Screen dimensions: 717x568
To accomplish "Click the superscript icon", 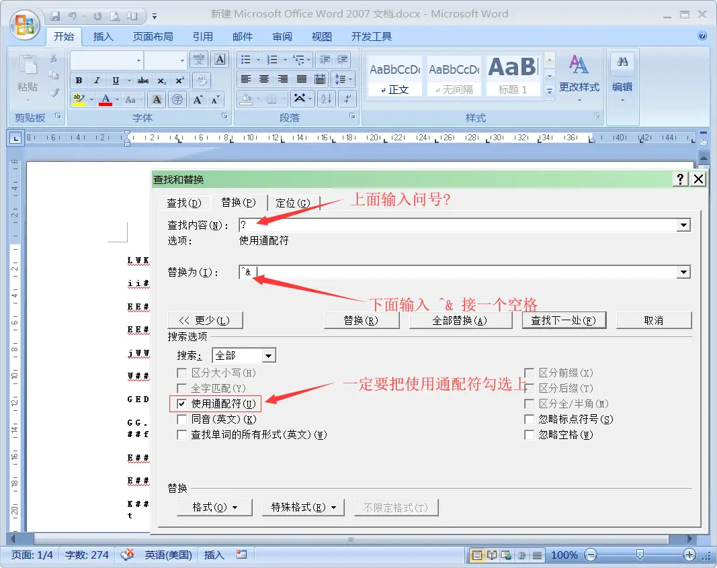I will coord(179,81).
